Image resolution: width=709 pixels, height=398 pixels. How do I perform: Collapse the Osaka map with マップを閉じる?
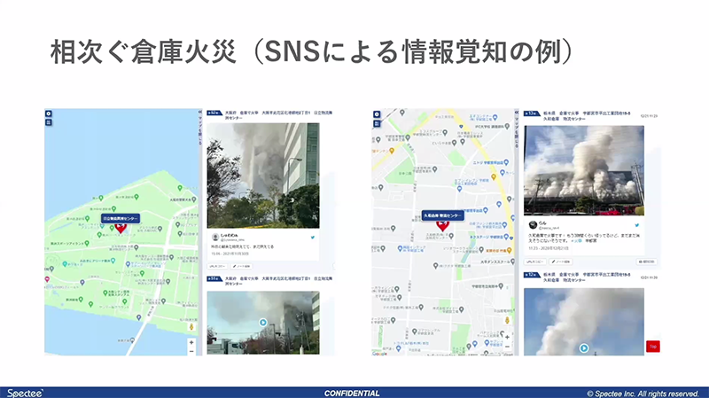point(201,131)
